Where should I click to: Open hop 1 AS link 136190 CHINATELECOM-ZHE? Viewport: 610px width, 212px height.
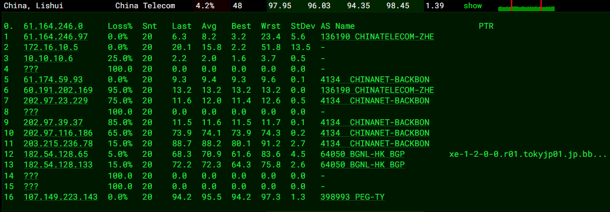click(x=377, y=37)
